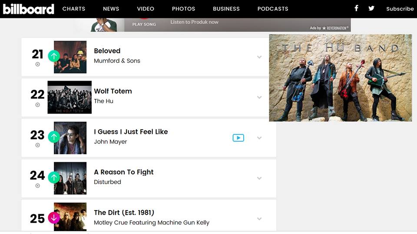
Task: Click the pink down arrow beside rank 25
Action: point(54,218)
